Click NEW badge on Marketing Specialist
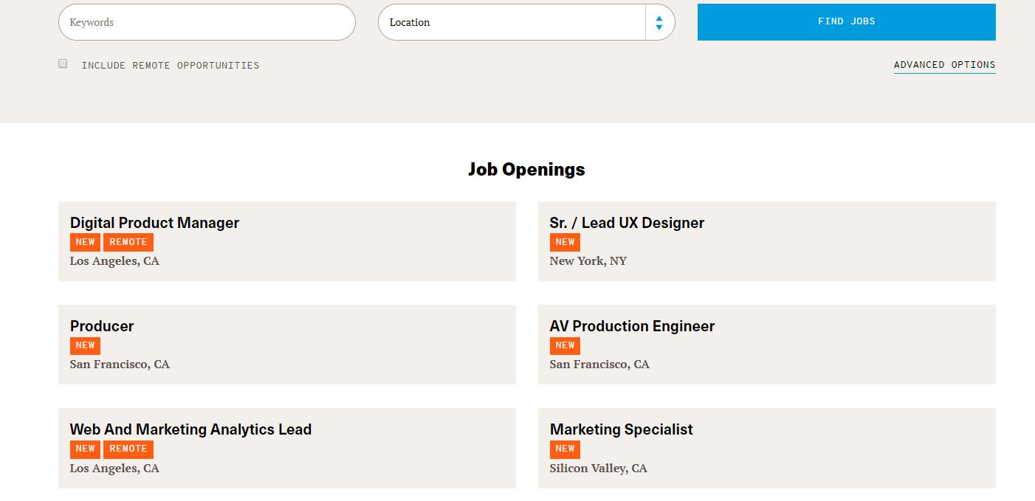 565,449
